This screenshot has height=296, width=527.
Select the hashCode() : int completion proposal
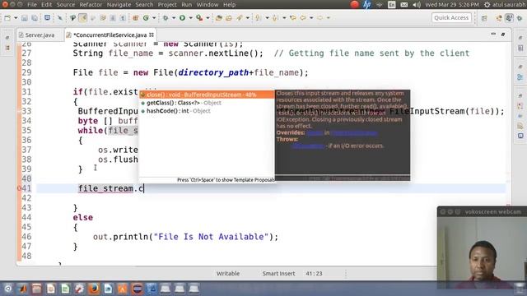207,111
